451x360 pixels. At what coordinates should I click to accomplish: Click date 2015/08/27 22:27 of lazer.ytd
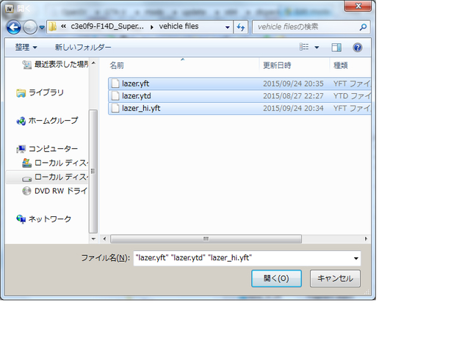(293, 96)
